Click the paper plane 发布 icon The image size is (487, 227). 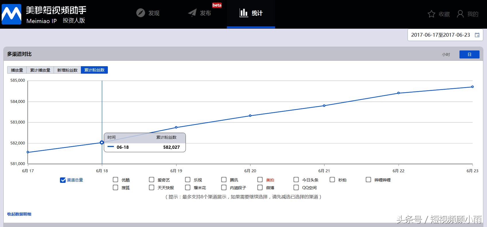192,13
